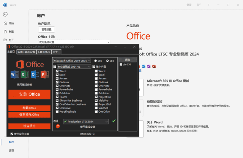Disable the 使用深色主题 checkbox
The height and width of the screenshot is (158, 243).
(12, 134)
